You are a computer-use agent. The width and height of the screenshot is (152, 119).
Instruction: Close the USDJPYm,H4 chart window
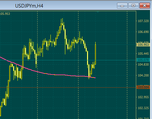pos(145,6)
